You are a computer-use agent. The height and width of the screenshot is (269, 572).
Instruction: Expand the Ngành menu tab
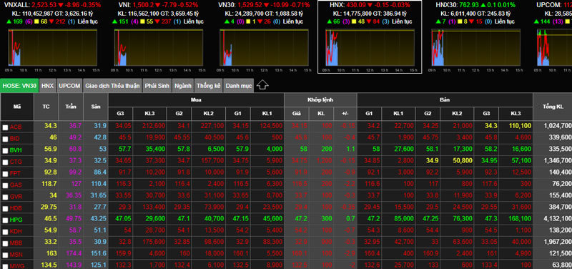pos(183,86)
